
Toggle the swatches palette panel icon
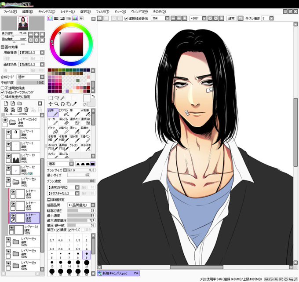coord(75,18)
